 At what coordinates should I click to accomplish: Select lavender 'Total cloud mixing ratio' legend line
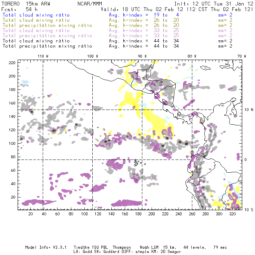pos(36,31)
